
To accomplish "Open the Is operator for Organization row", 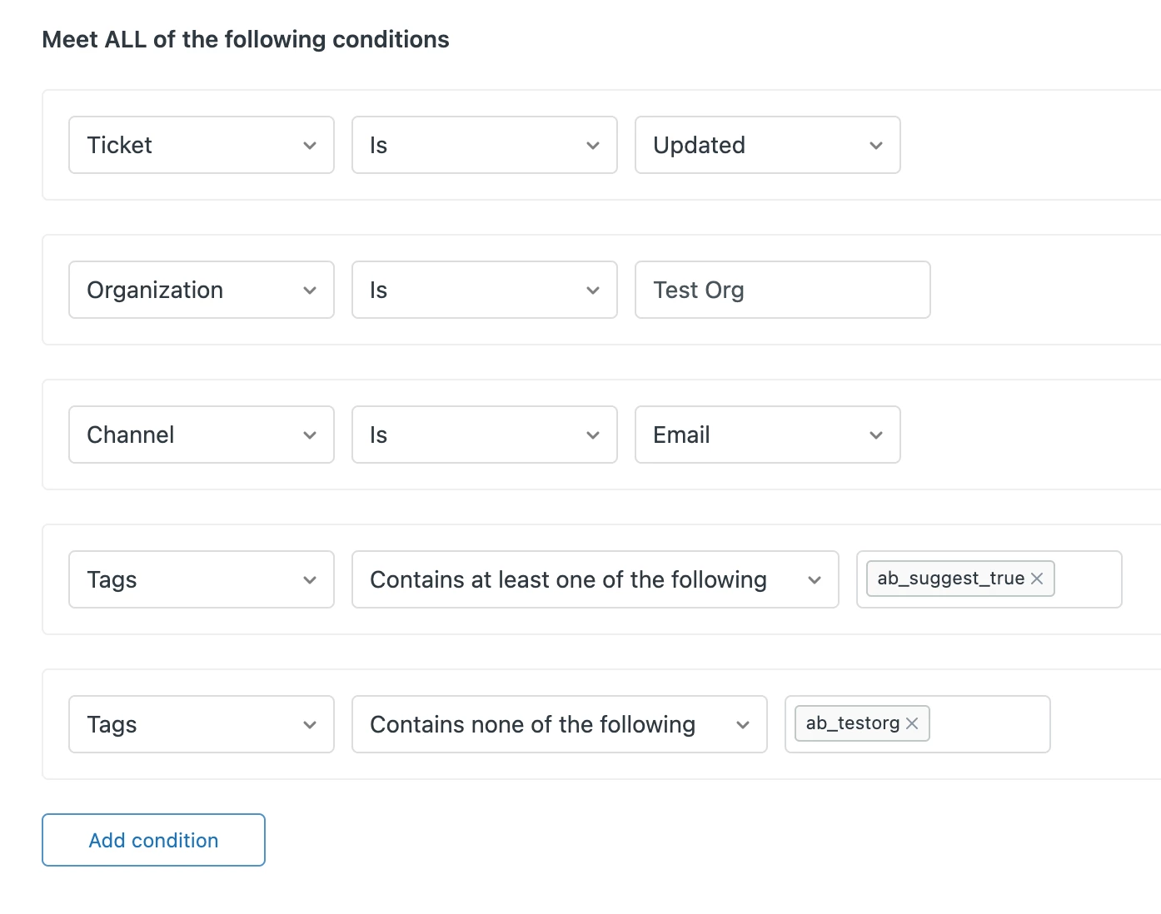I will point(484,290).
